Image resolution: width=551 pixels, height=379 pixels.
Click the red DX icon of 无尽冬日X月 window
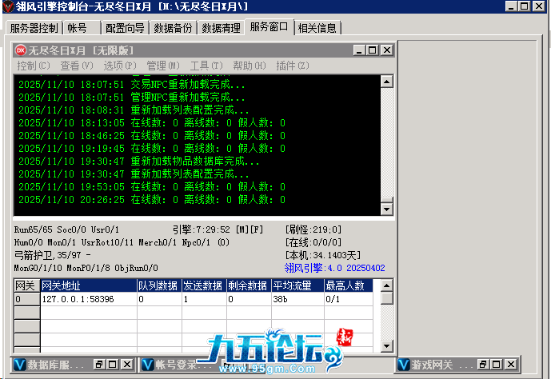pos(21,50)
